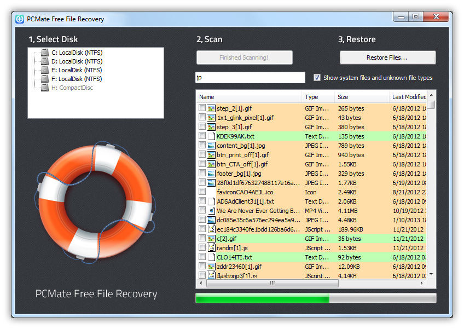The image size is (464, 329).
Task: Tick the ADSAdClient31[1].txt checkbox
Action: coord(202,201)
